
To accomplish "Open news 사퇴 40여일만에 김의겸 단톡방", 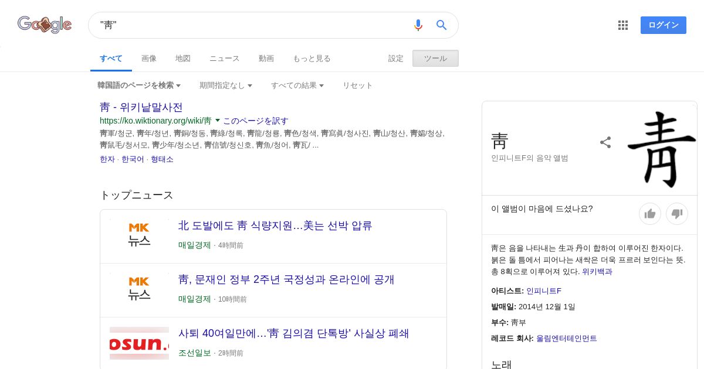I will pyautogui.click(x=293, y=333).
